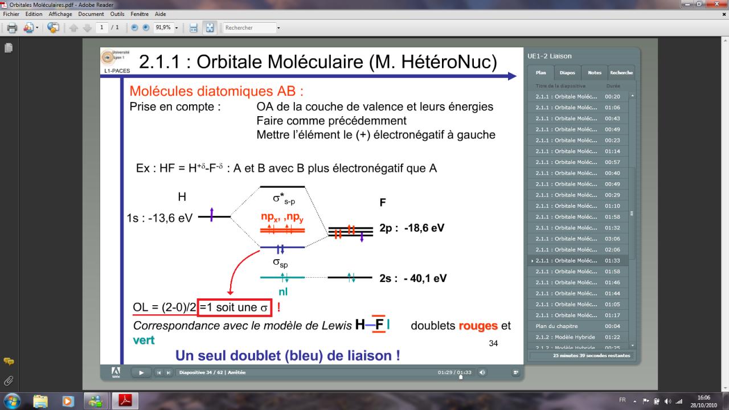Open the Aide menu
This screenshot has width=729, height=410.
click(x=159, y=14)
